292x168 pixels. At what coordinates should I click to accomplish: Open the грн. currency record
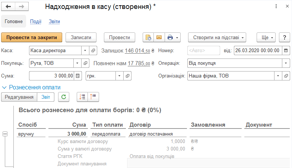click(x=127, y=76)
